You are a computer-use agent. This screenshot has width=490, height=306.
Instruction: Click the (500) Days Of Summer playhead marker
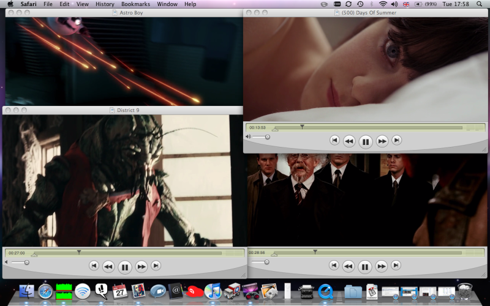coord(302,127)
